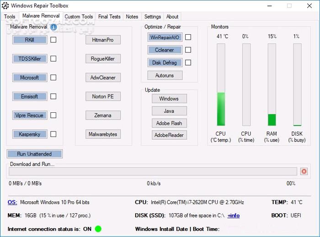
Task: Click the green internet connection status indicator
Action: pyautogui.click(x=98, y=229)
